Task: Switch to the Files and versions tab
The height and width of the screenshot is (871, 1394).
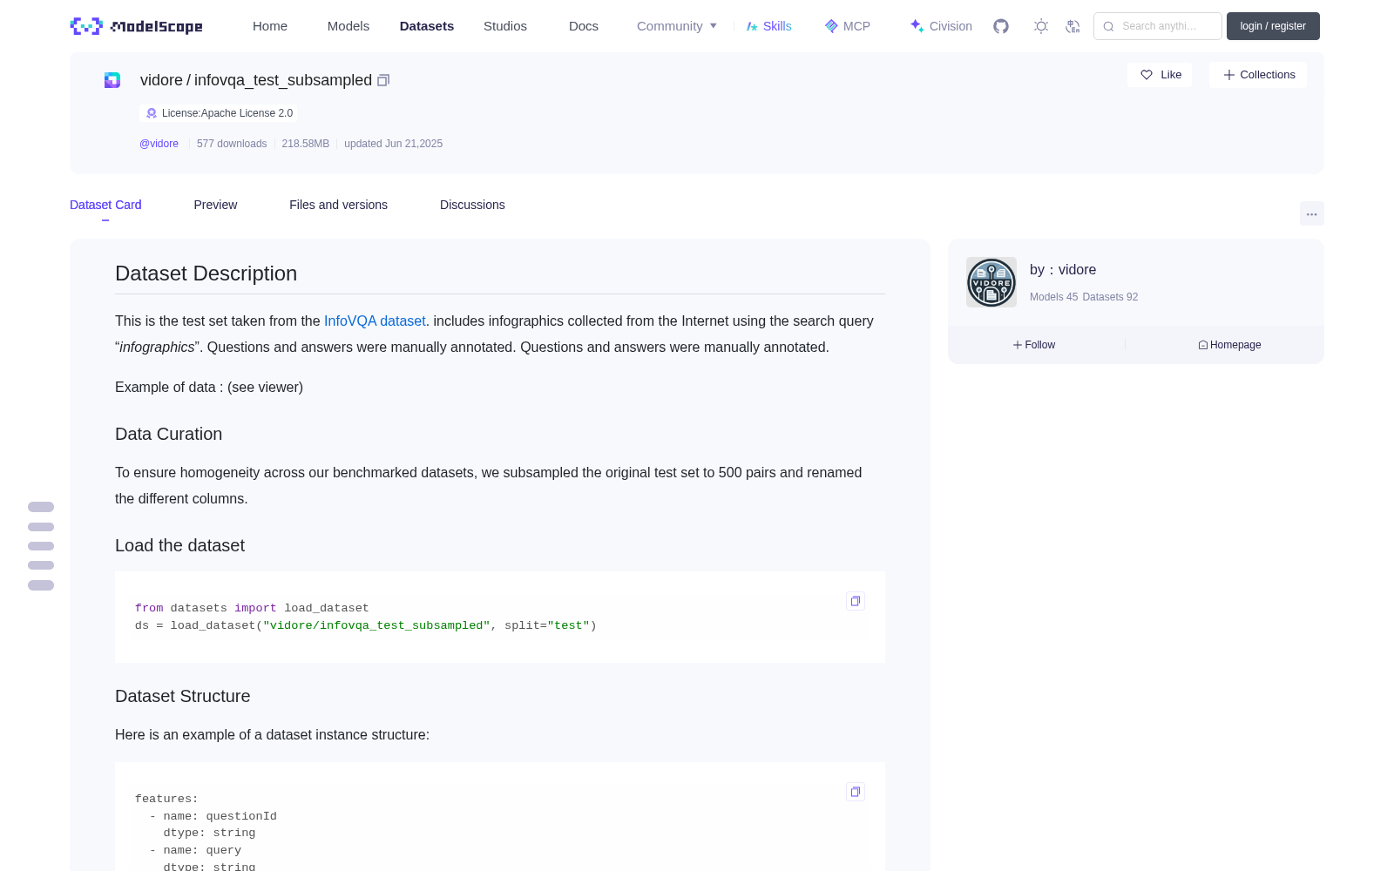Action: pyautogui.click(x=338, y=205)
